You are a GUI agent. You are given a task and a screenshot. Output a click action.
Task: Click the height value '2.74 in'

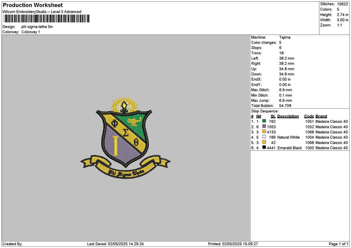342,15
